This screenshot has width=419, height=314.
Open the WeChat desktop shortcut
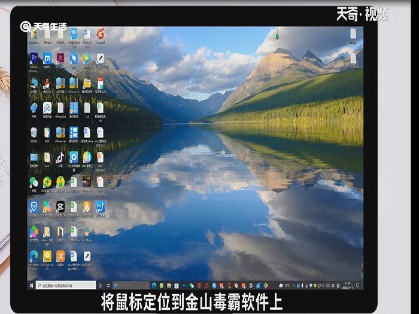tap(34, 182)
